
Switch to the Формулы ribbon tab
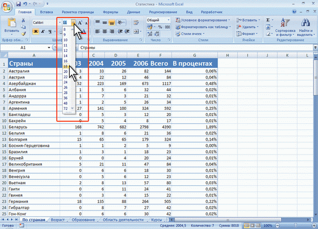[110, 12]
